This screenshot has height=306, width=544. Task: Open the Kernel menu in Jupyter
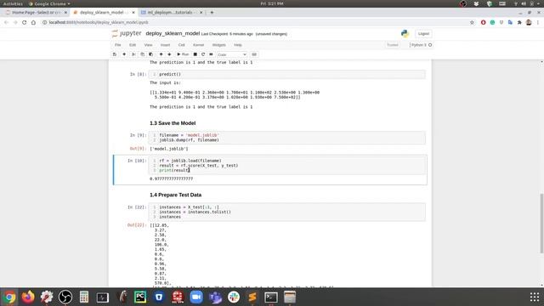[198, 45]
